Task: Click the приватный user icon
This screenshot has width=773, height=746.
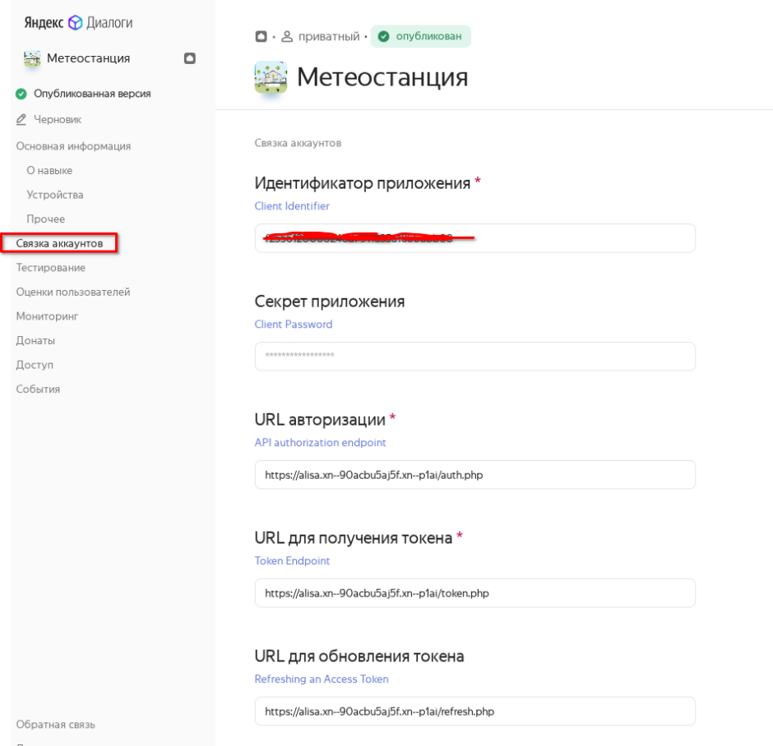Action: pyautogui.click(x=287, y=37)
